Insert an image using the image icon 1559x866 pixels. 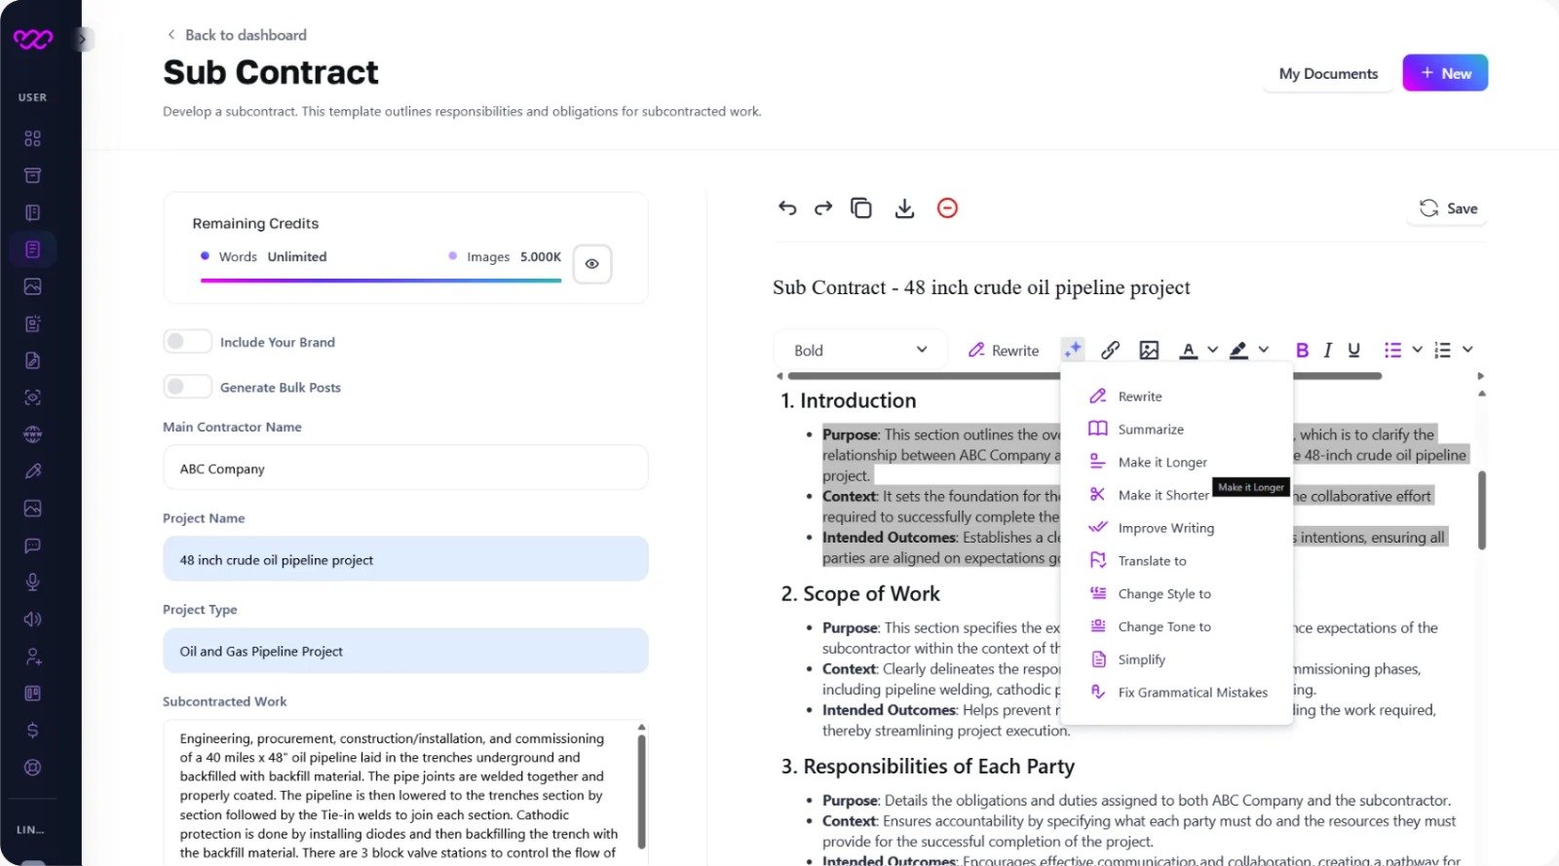pyautogui.click(x=1149, y=350)
